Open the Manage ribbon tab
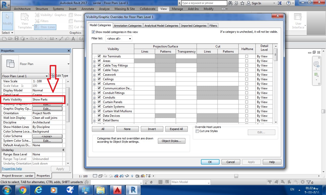The height and width of the screenshot is (195, 326). coord(177,9)
